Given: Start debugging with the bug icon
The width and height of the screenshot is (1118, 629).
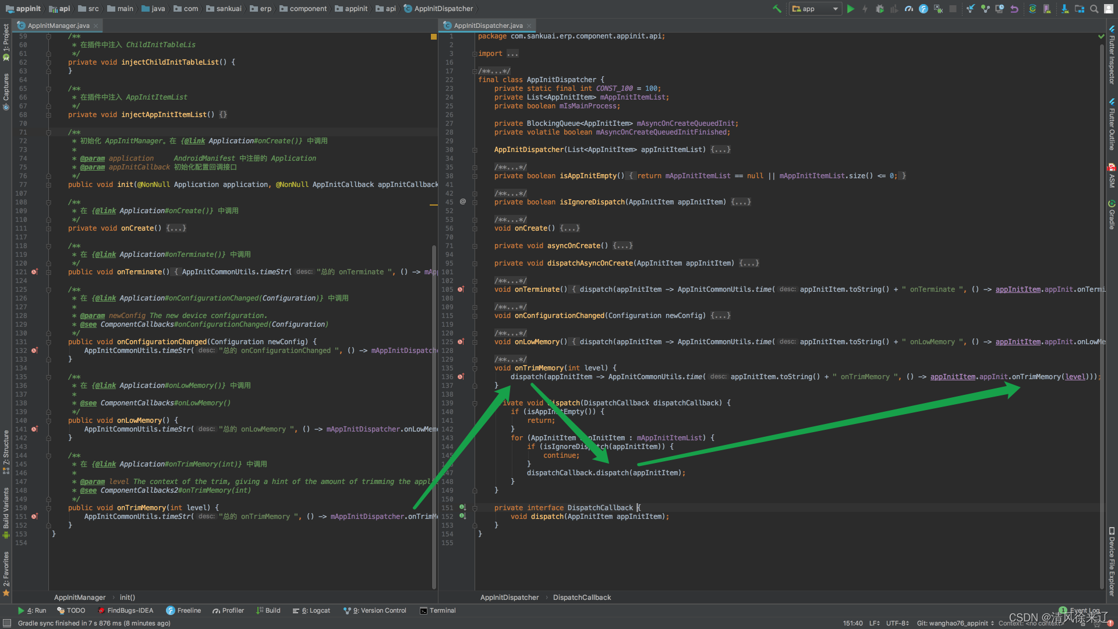Looking at the screenshot, I should click(880, 9).
